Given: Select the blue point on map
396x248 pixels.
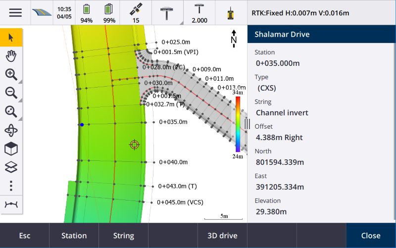Looking at the screenshot, I should pos(82,125).
